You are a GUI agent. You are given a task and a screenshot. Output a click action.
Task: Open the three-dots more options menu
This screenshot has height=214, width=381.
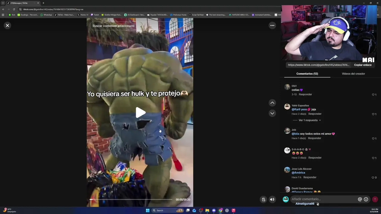(x=272, y=26)
